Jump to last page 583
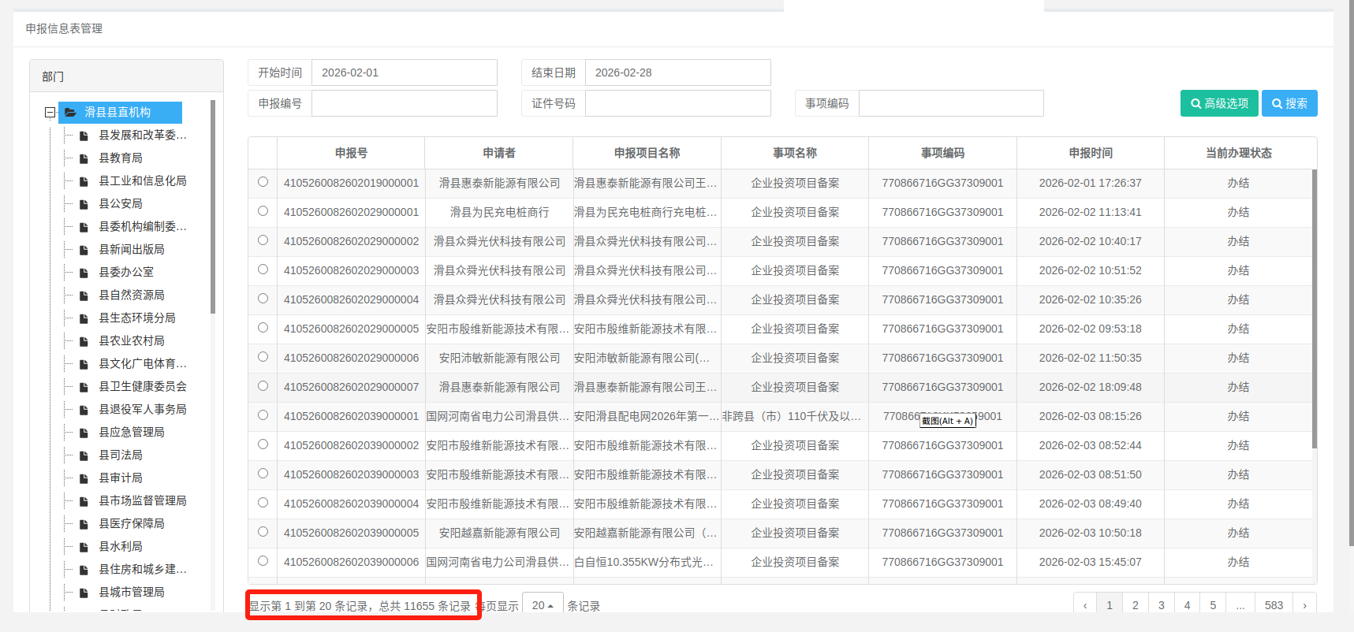1354x632 pixels. click(x=1274, y=605)
